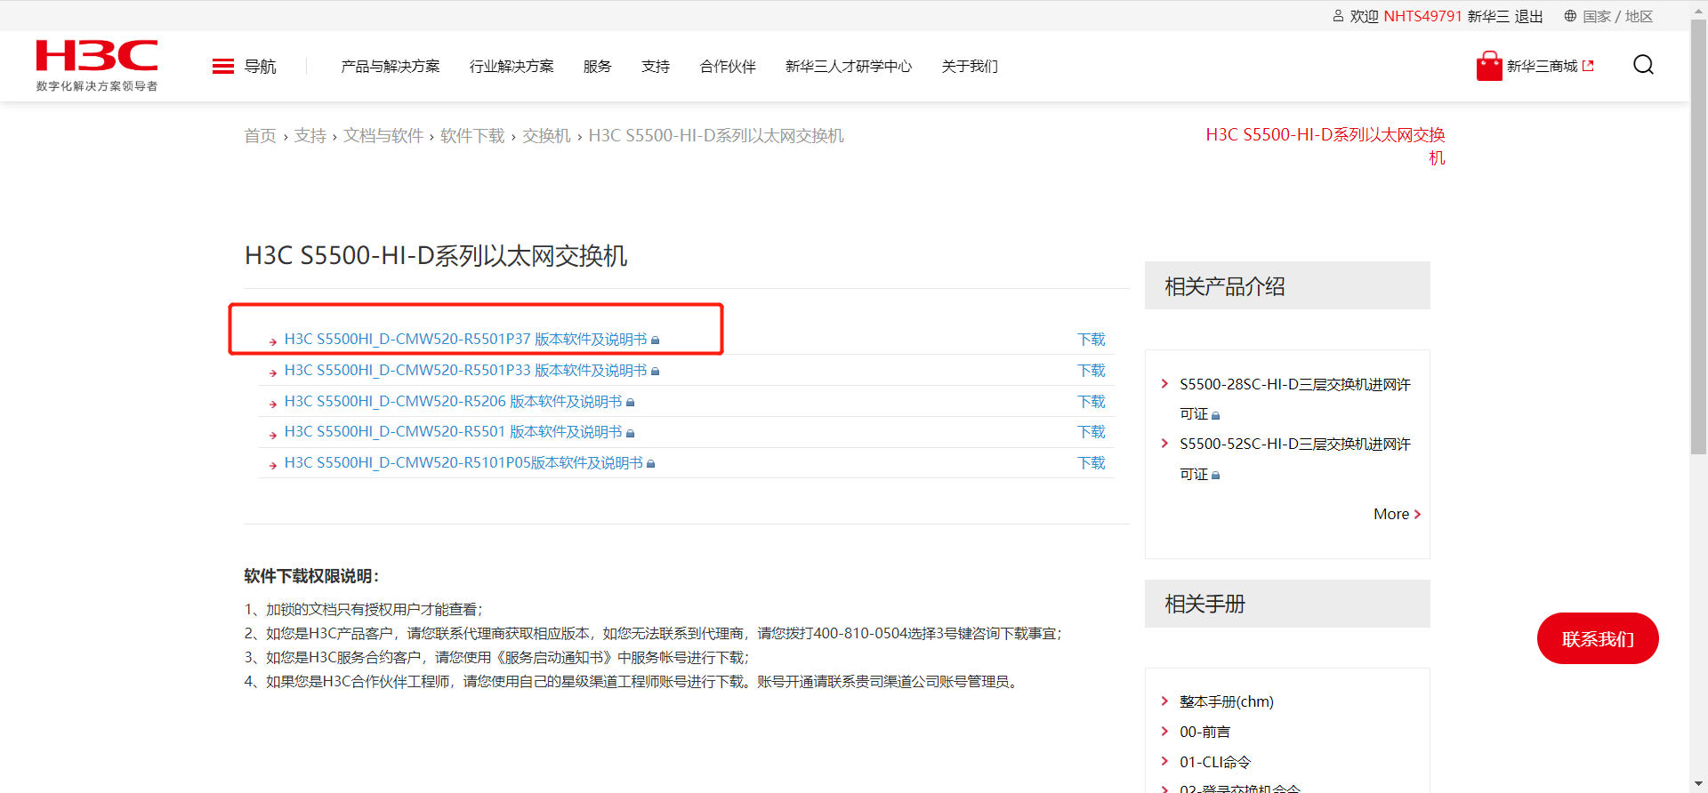Open the 支持 menu in the top bar
The height and width of the screenshot is (793, 1708).
click(656, 67)
